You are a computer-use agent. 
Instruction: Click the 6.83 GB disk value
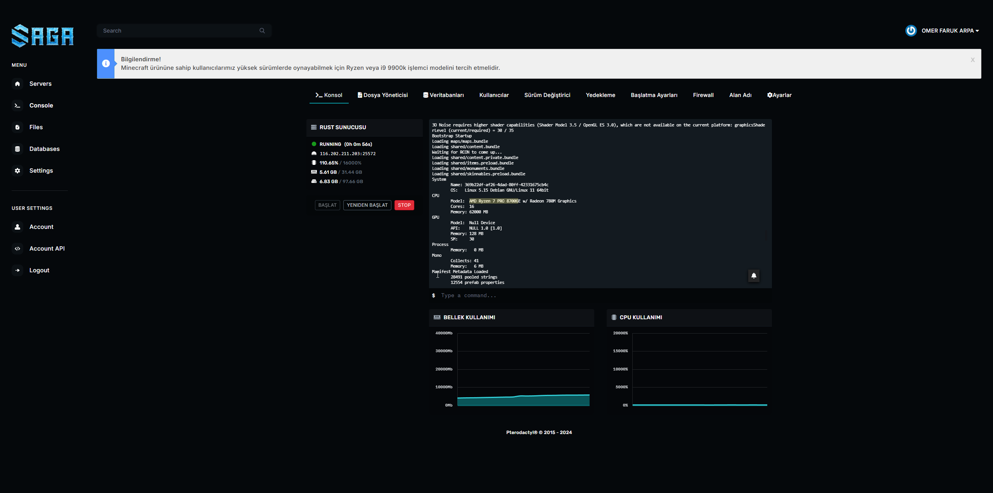(x=329, y=182)
